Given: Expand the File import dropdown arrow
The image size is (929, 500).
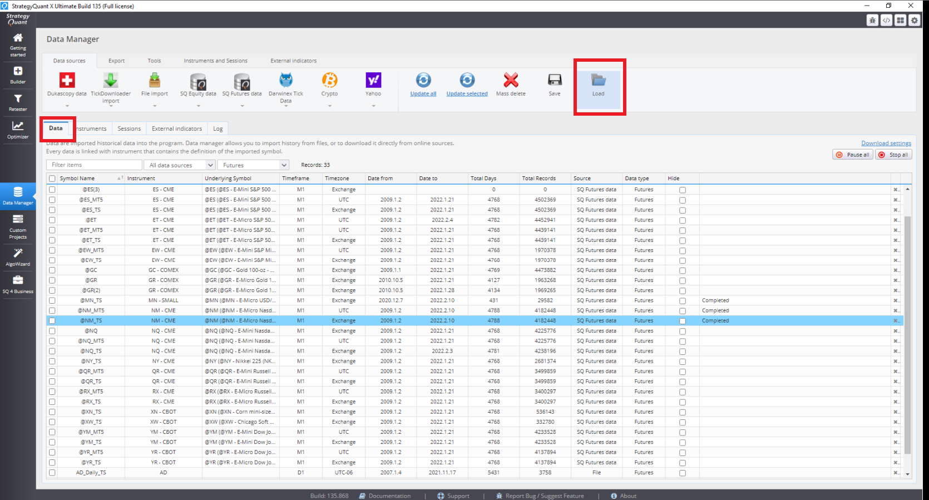Looking at the screenshot, I should (x=155, y=106).
